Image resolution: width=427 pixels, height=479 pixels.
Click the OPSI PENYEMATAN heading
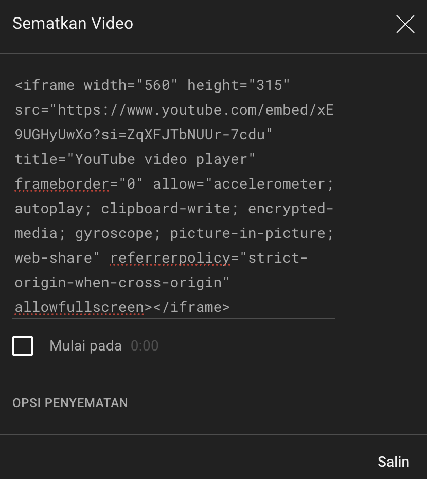pyautogui.click(x=70, y=403)
